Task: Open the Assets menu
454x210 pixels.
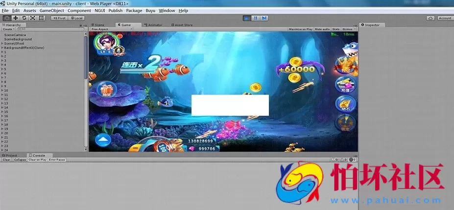Action: tap(29, 10)
